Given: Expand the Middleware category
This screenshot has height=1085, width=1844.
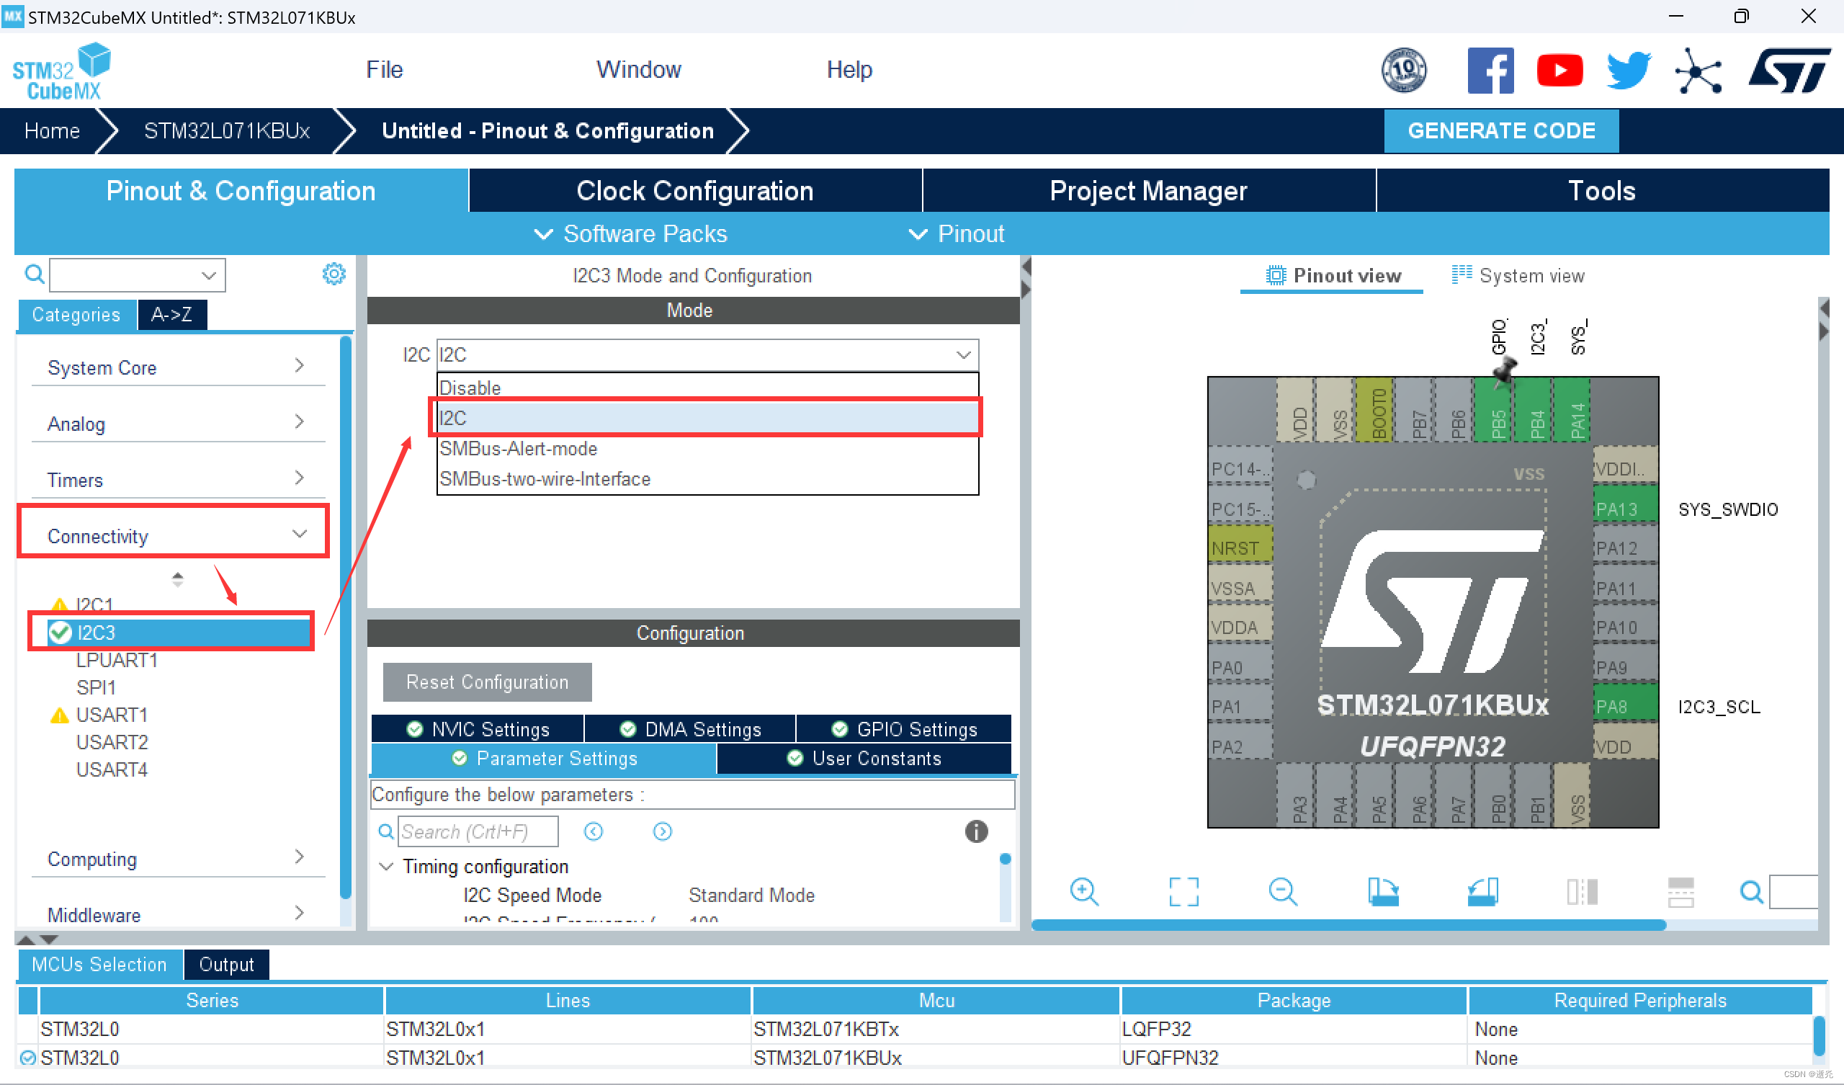Looking at the screenshot, I should 178,914.
